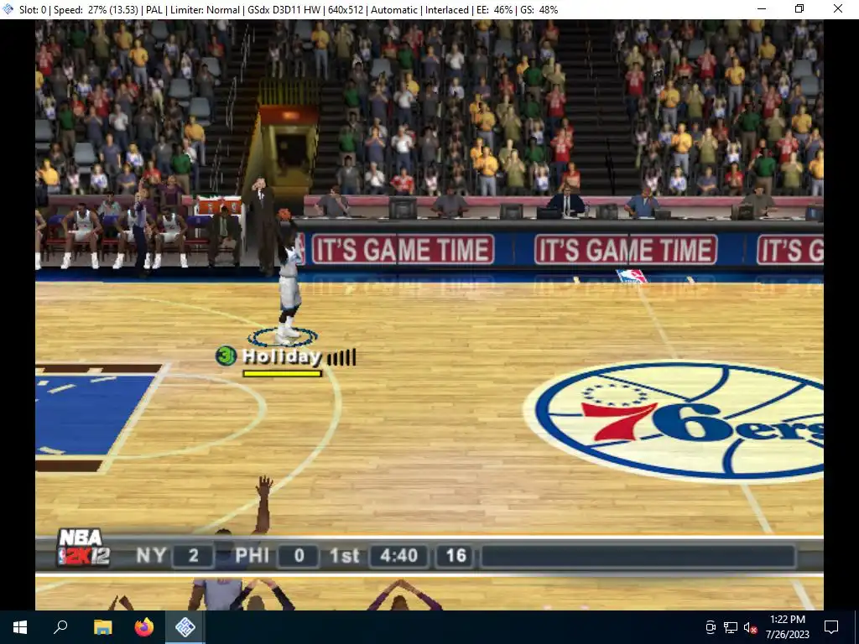This screenshot has width=859, height=644.
Task: Open Firefox from the taskbar
Action: coord(144,627)
